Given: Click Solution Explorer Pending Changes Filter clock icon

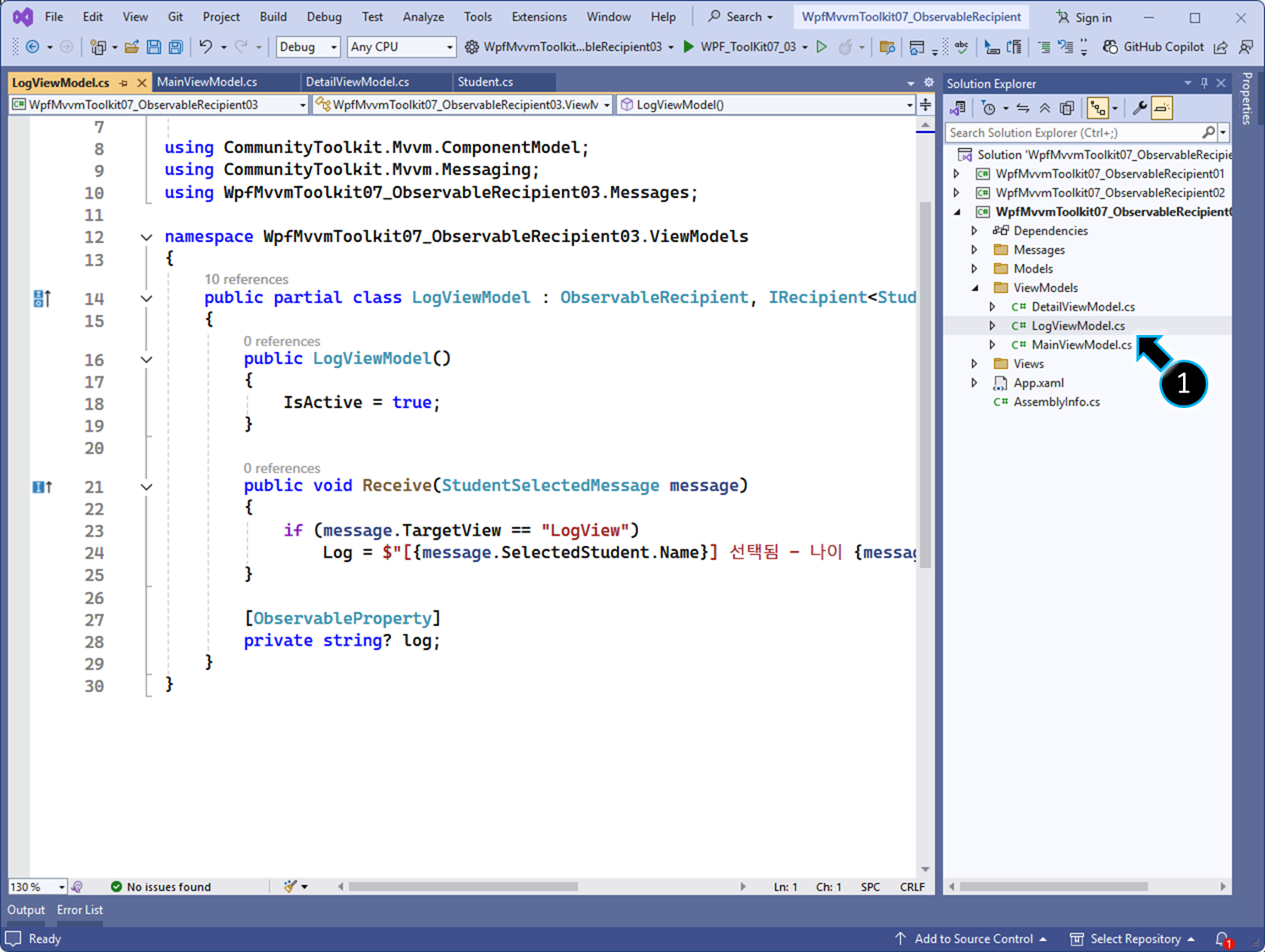Looking at the screenshot, I should 988,108.
